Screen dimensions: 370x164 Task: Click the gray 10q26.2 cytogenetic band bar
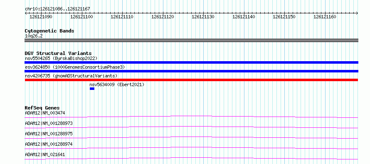(191, 40)
